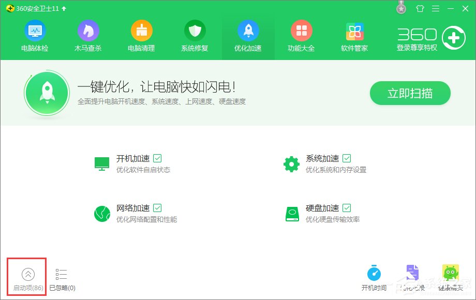Uncheck the 硬盘加速 checkbox
Viewport: 476px width, 300px height.
coord(348,208)
